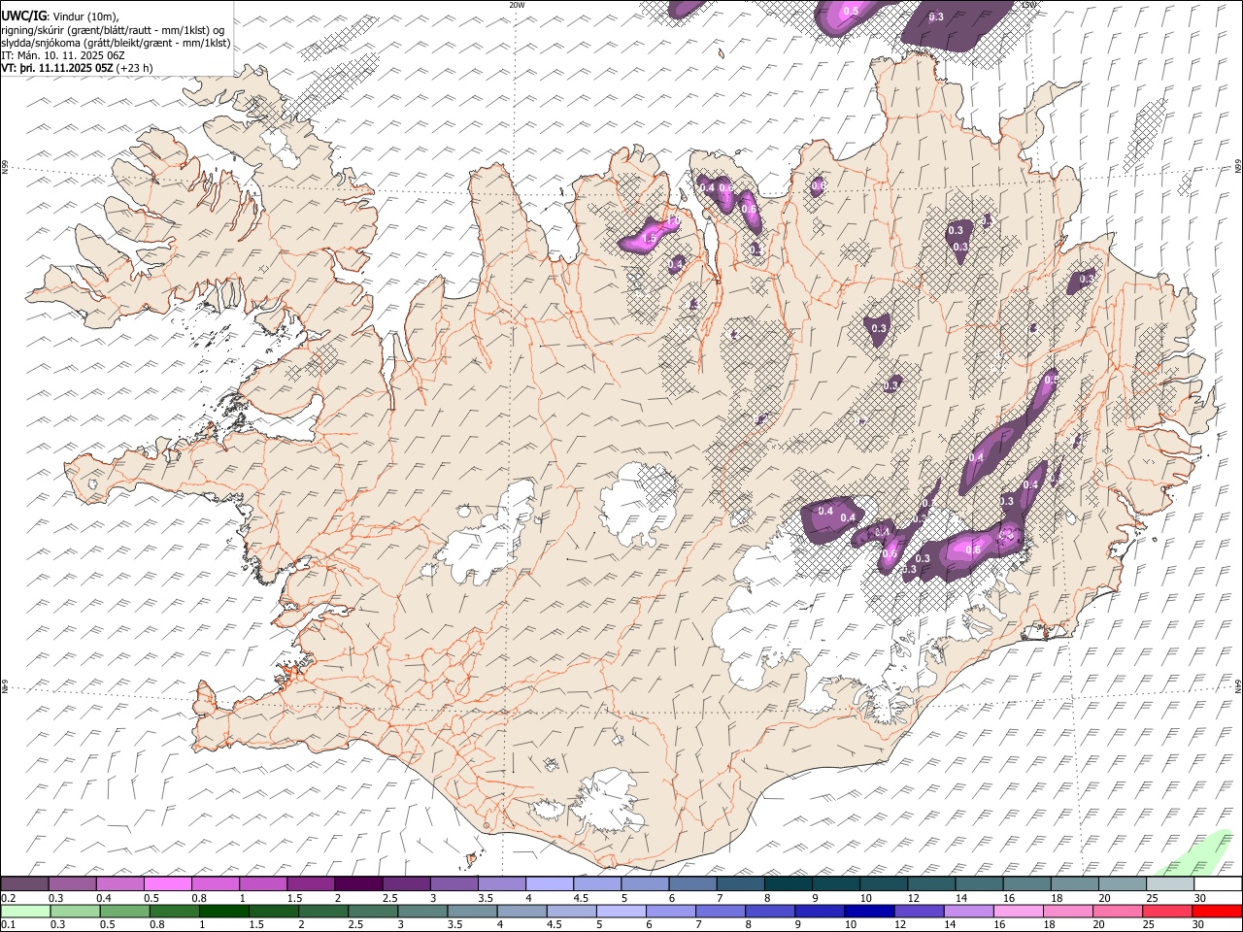Click the '15W' longitude label at the top edge
Screen dimensions: 1243x932
1029,5
